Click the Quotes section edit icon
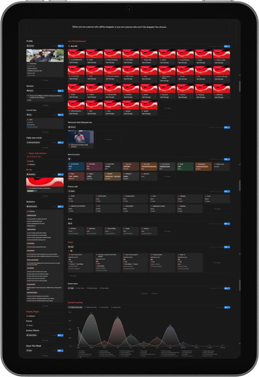 click(x=53, y=91)
